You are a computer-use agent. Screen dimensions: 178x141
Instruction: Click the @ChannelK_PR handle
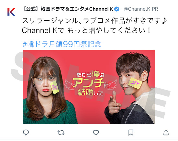pyautogui.click(x=141, y=9)
